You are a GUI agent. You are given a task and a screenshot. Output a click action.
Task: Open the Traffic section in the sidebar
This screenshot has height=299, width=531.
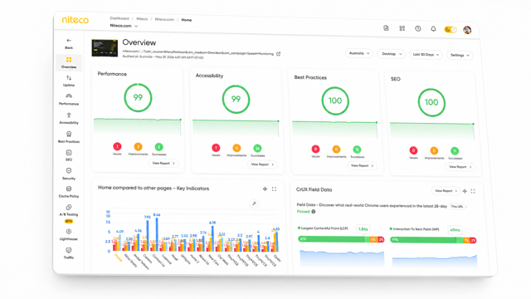pos(69,252)
